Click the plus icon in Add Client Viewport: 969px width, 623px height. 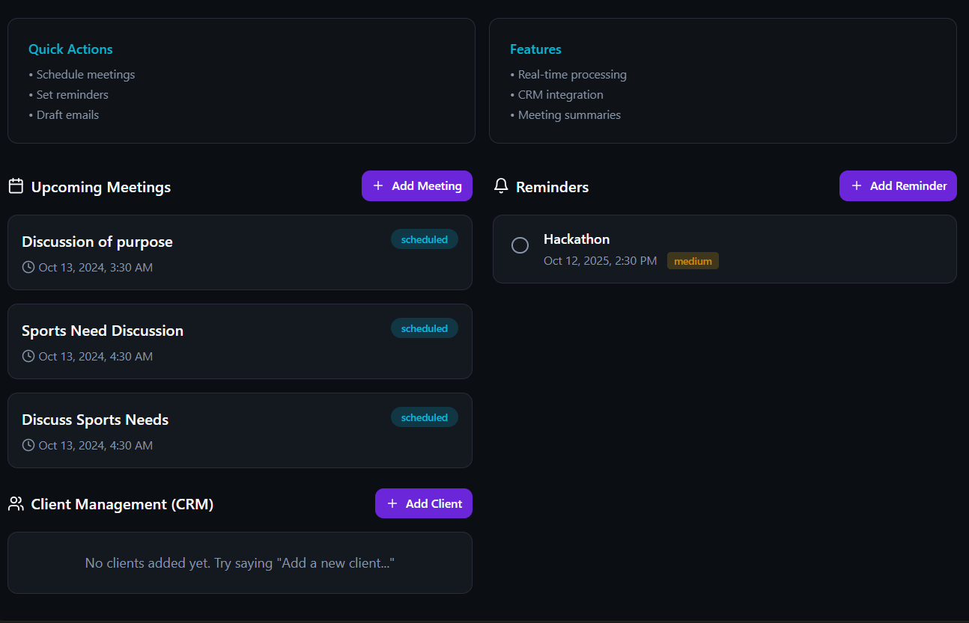pos(392,503)
